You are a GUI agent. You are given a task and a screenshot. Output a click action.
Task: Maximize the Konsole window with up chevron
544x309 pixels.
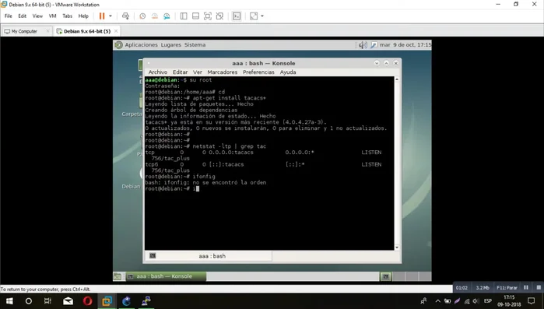386,63
